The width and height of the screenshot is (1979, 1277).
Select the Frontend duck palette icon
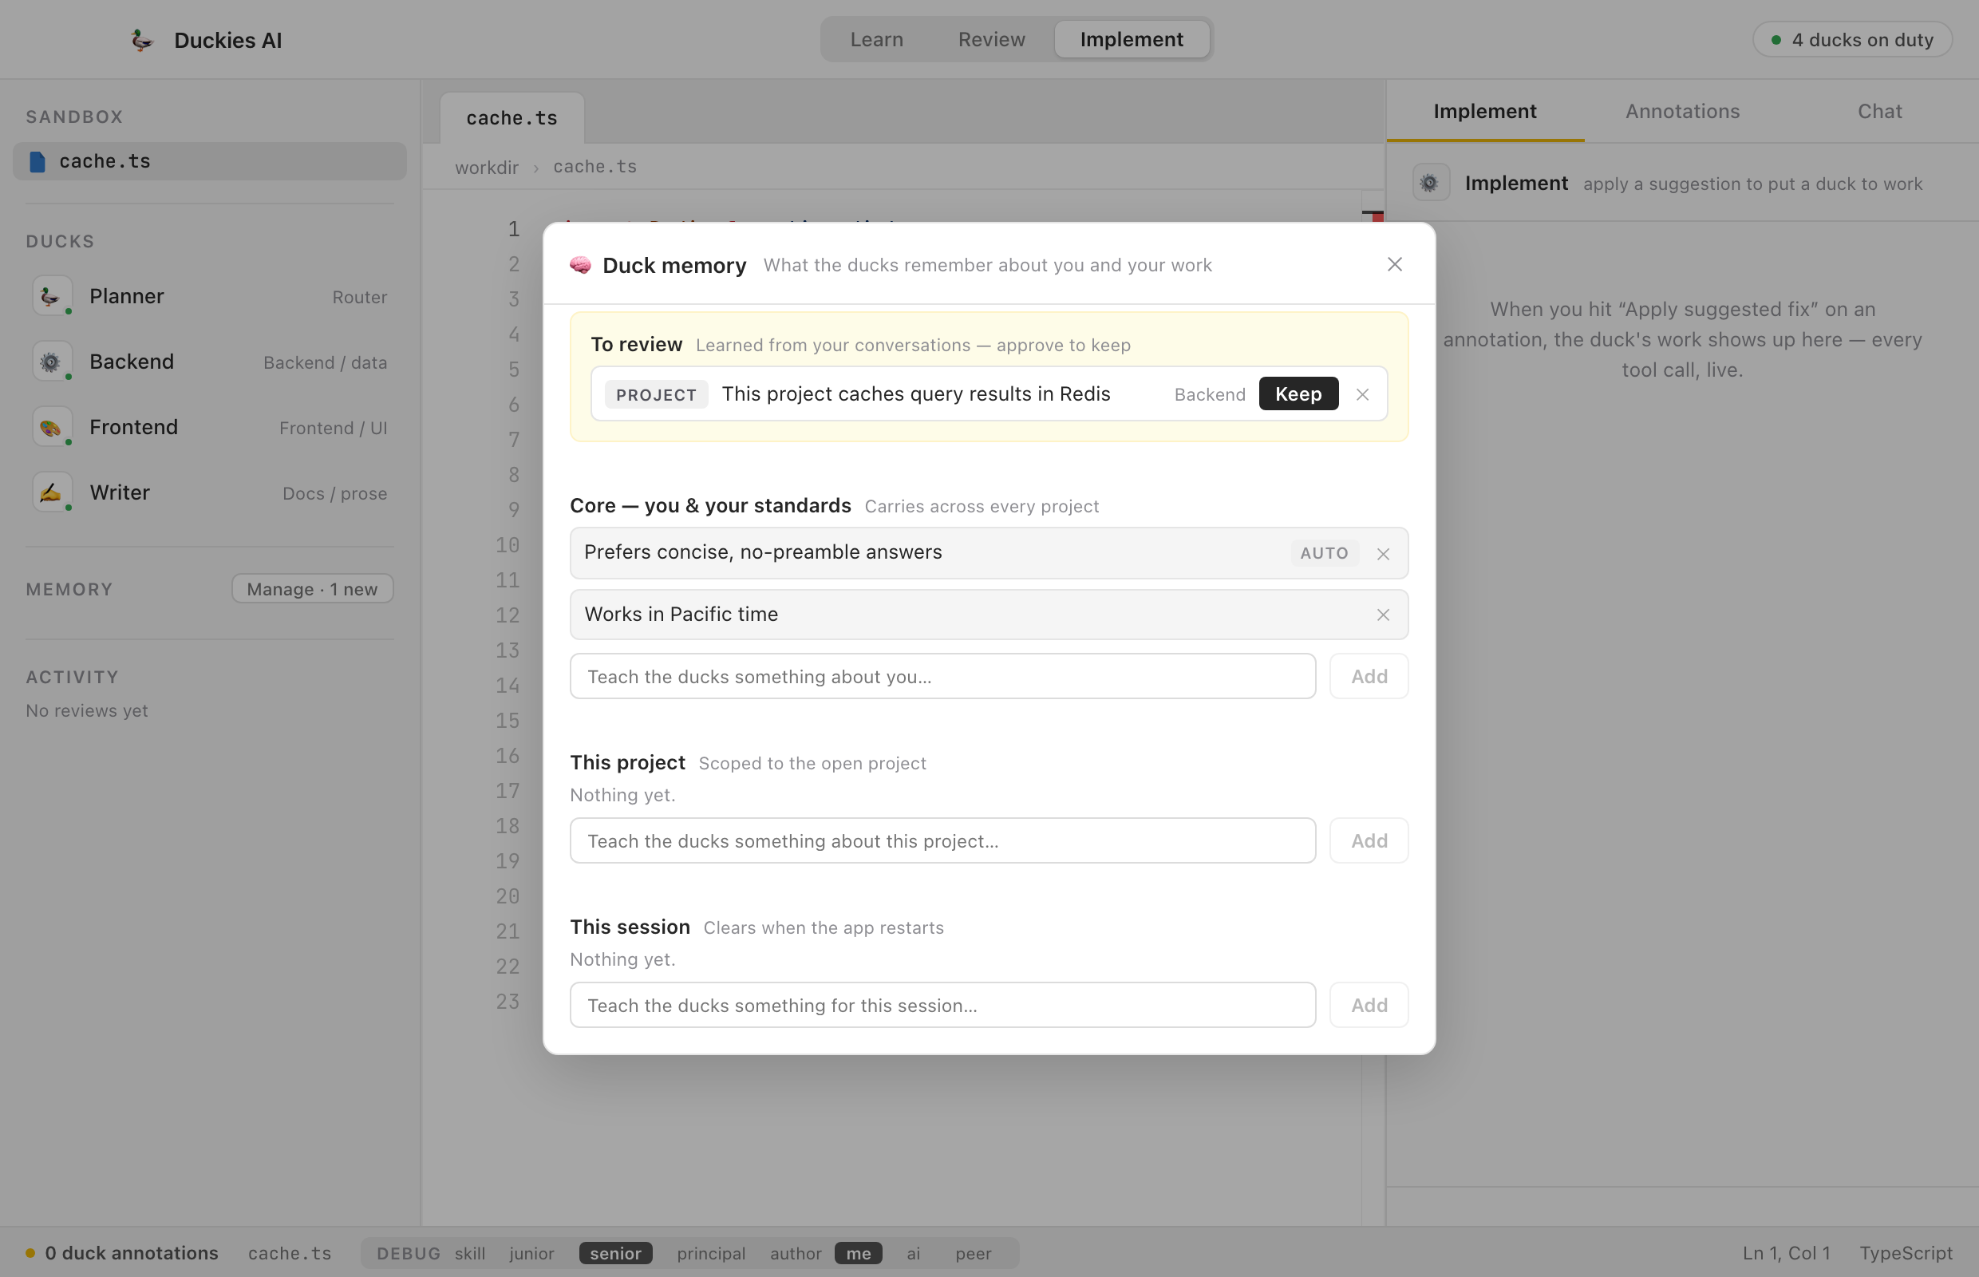51,427
